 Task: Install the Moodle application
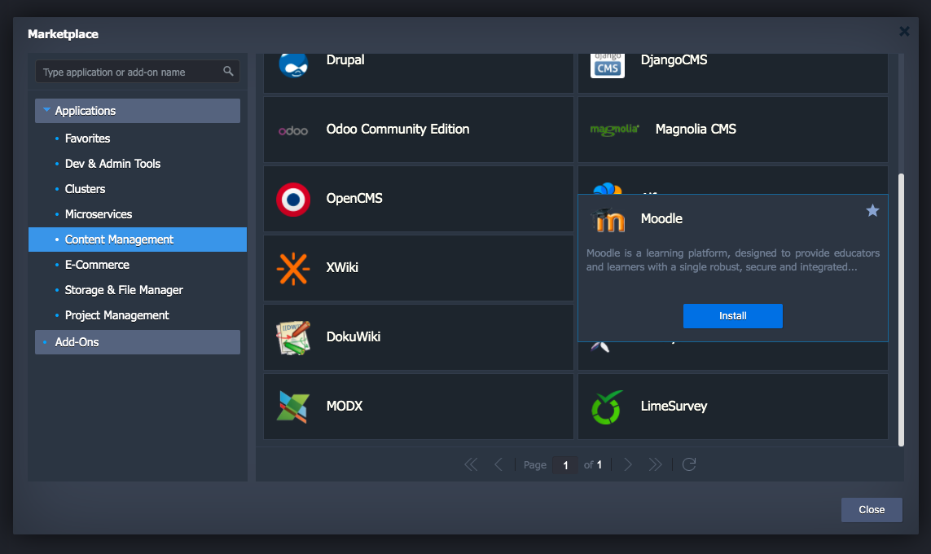[732, 316]
